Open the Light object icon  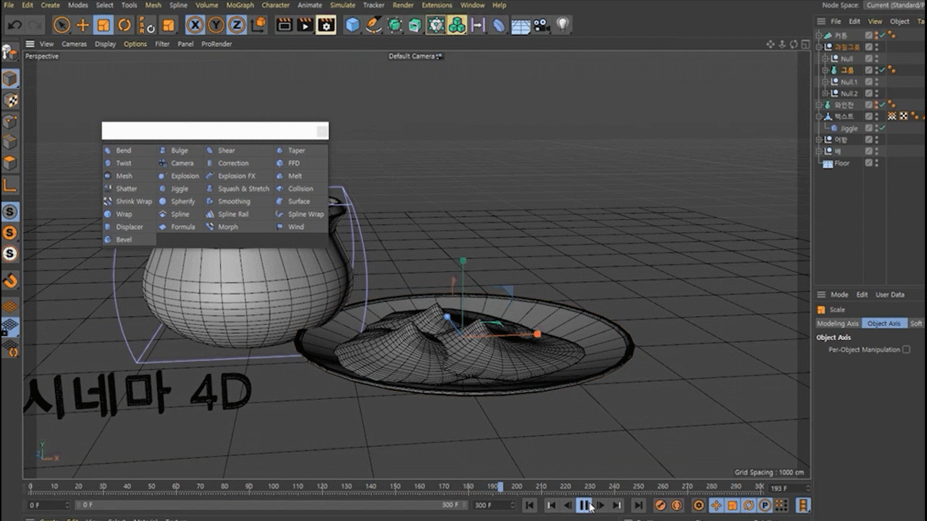[x=562, y=25]
